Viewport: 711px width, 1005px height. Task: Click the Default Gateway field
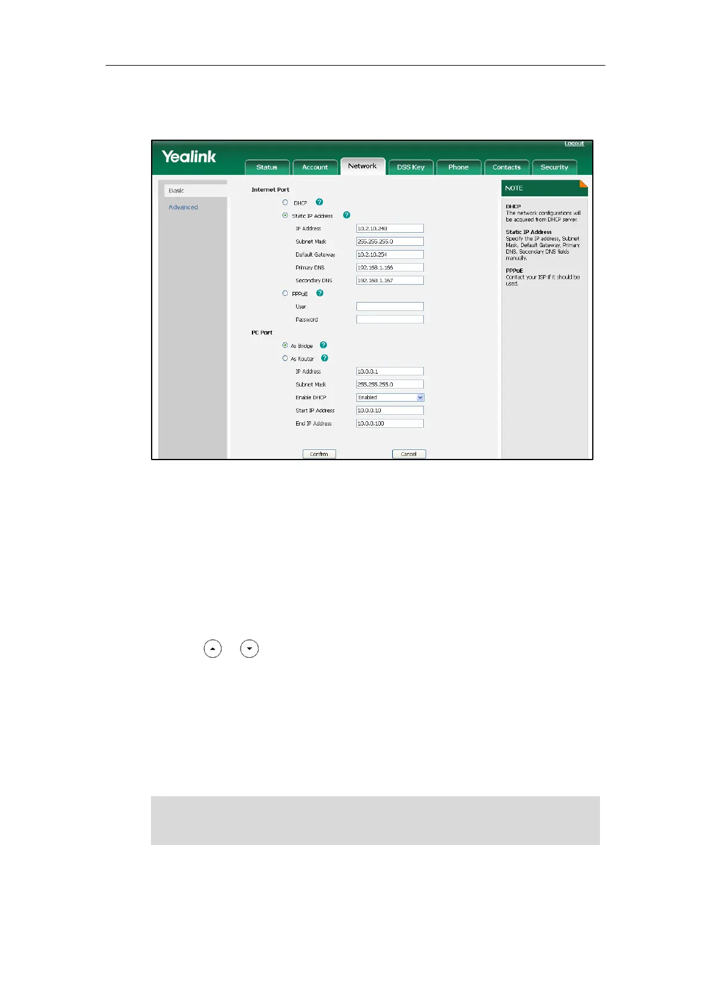click(390, 255)
